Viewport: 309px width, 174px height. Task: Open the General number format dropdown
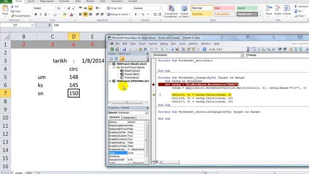pos(160,8)
